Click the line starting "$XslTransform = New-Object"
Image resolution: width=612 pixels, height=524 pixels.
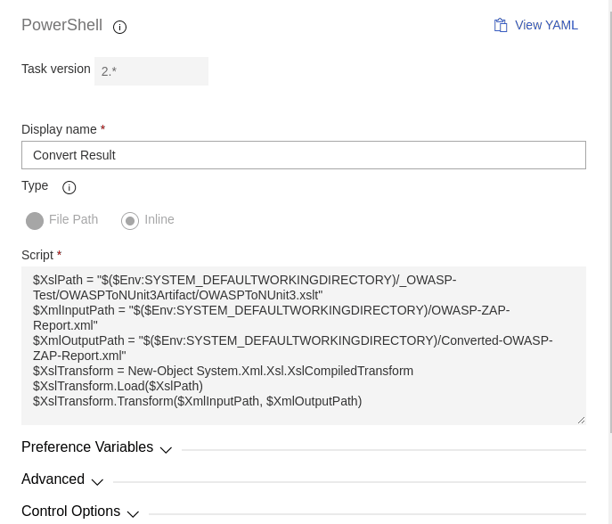(223, 371)
